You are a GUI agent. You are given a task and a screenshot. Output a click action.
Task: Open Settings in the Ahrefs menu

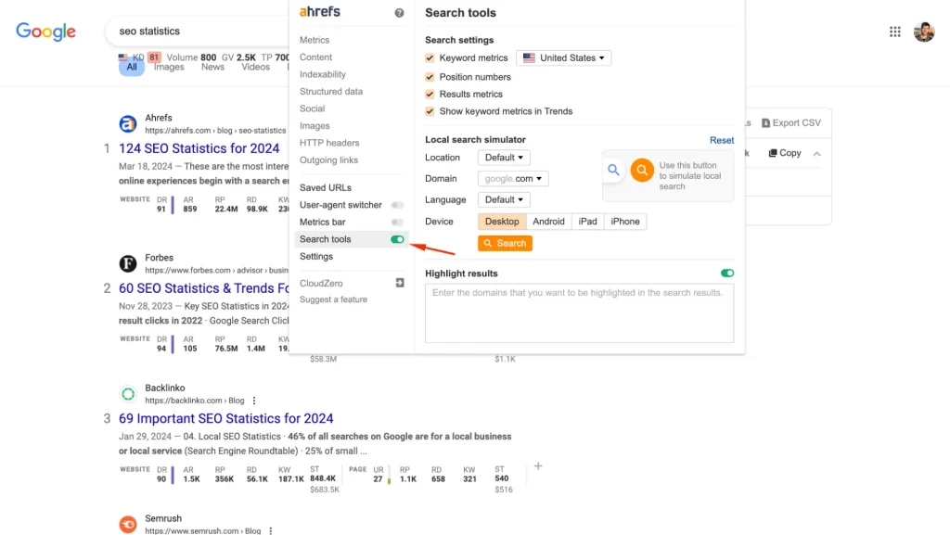(x=315, y=256)
